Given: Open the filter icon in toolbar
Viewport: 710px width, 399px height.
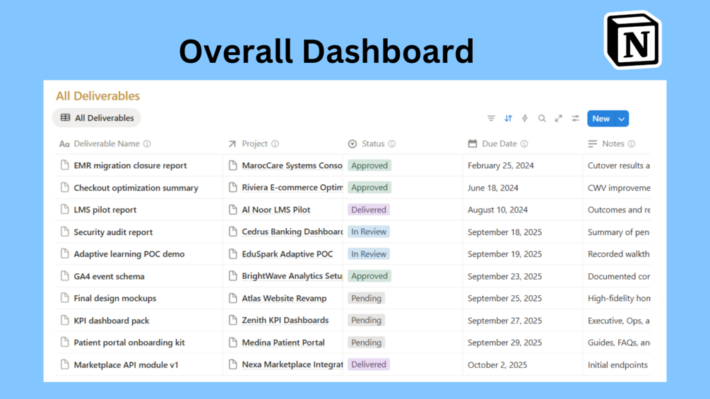Looking at the screenshot, I should point(491,119).
